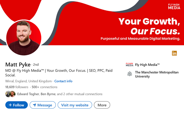The width and height of the screenshot is (184, 113).
Task: Click the paper plane Message icon
Action: [x=35, y=105]
